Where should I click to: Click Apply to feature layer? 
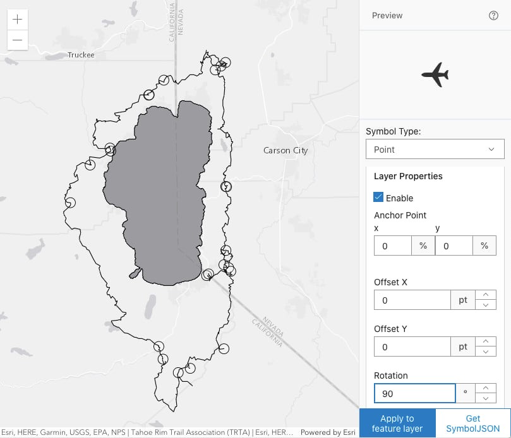(396, 423)
